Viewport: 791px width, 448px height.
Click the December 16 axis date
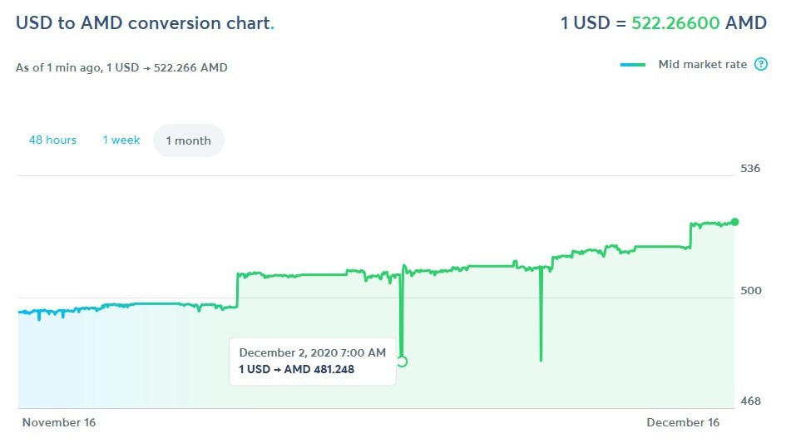pos(683,422)
